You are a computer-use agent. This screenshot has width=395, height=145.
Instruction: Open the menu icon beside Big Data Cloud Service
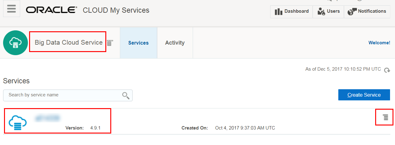coord(110,43)
